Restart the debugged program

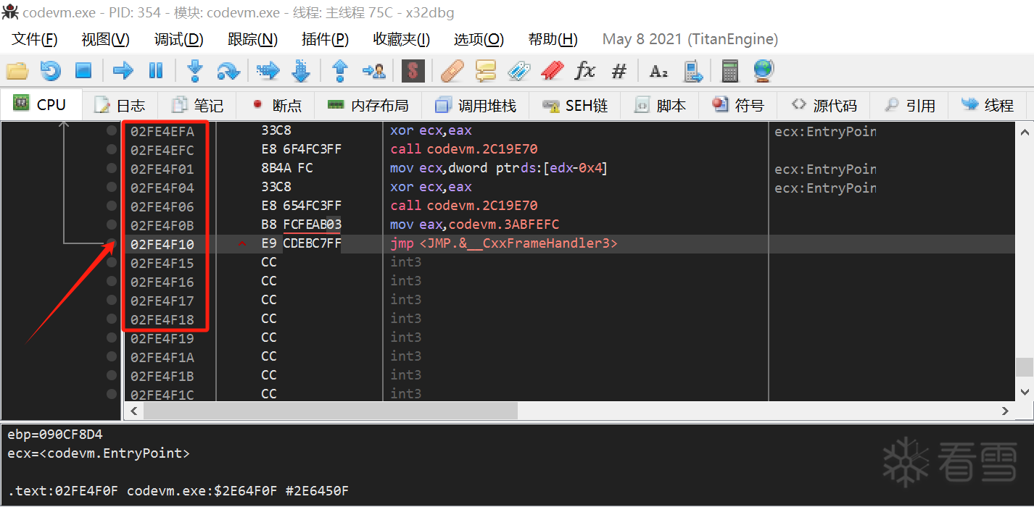(x=50, y=70)
